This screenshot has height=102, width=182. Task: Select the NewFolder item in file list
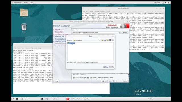(x=71, y=43)
